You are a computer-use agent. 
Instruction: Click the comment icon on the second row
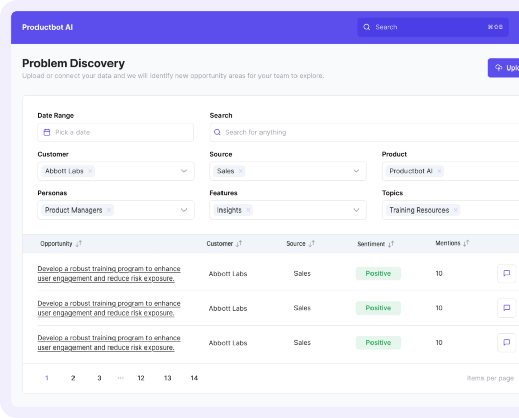point(506,308)
